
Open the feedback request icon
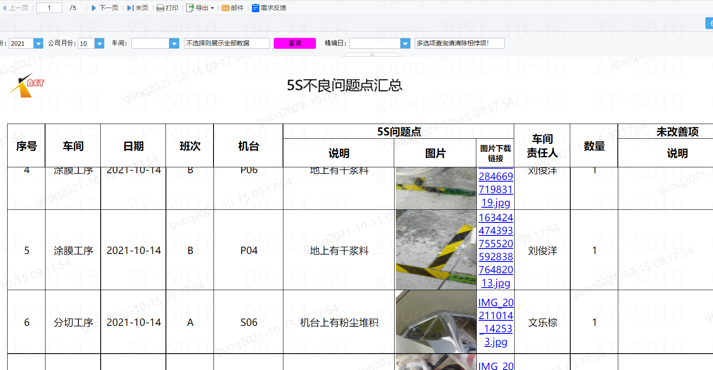pos(256,8)
